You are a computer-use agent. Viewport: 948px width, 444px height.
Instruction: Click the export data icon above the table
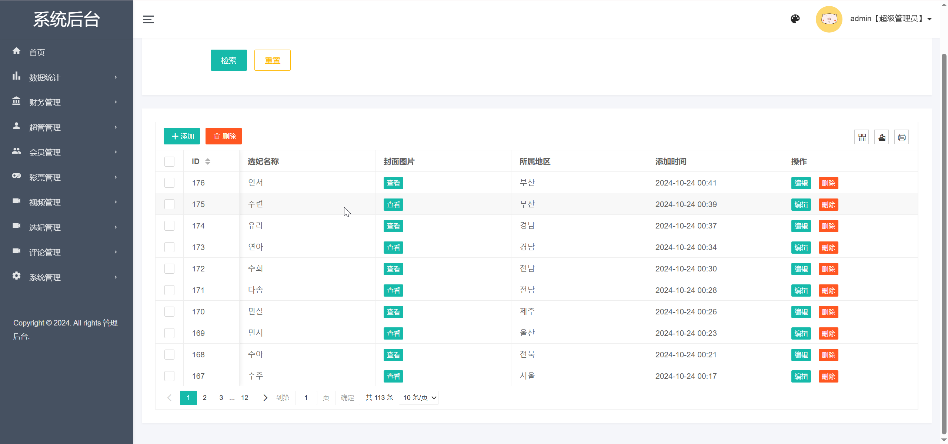click(x=882, y=137)
